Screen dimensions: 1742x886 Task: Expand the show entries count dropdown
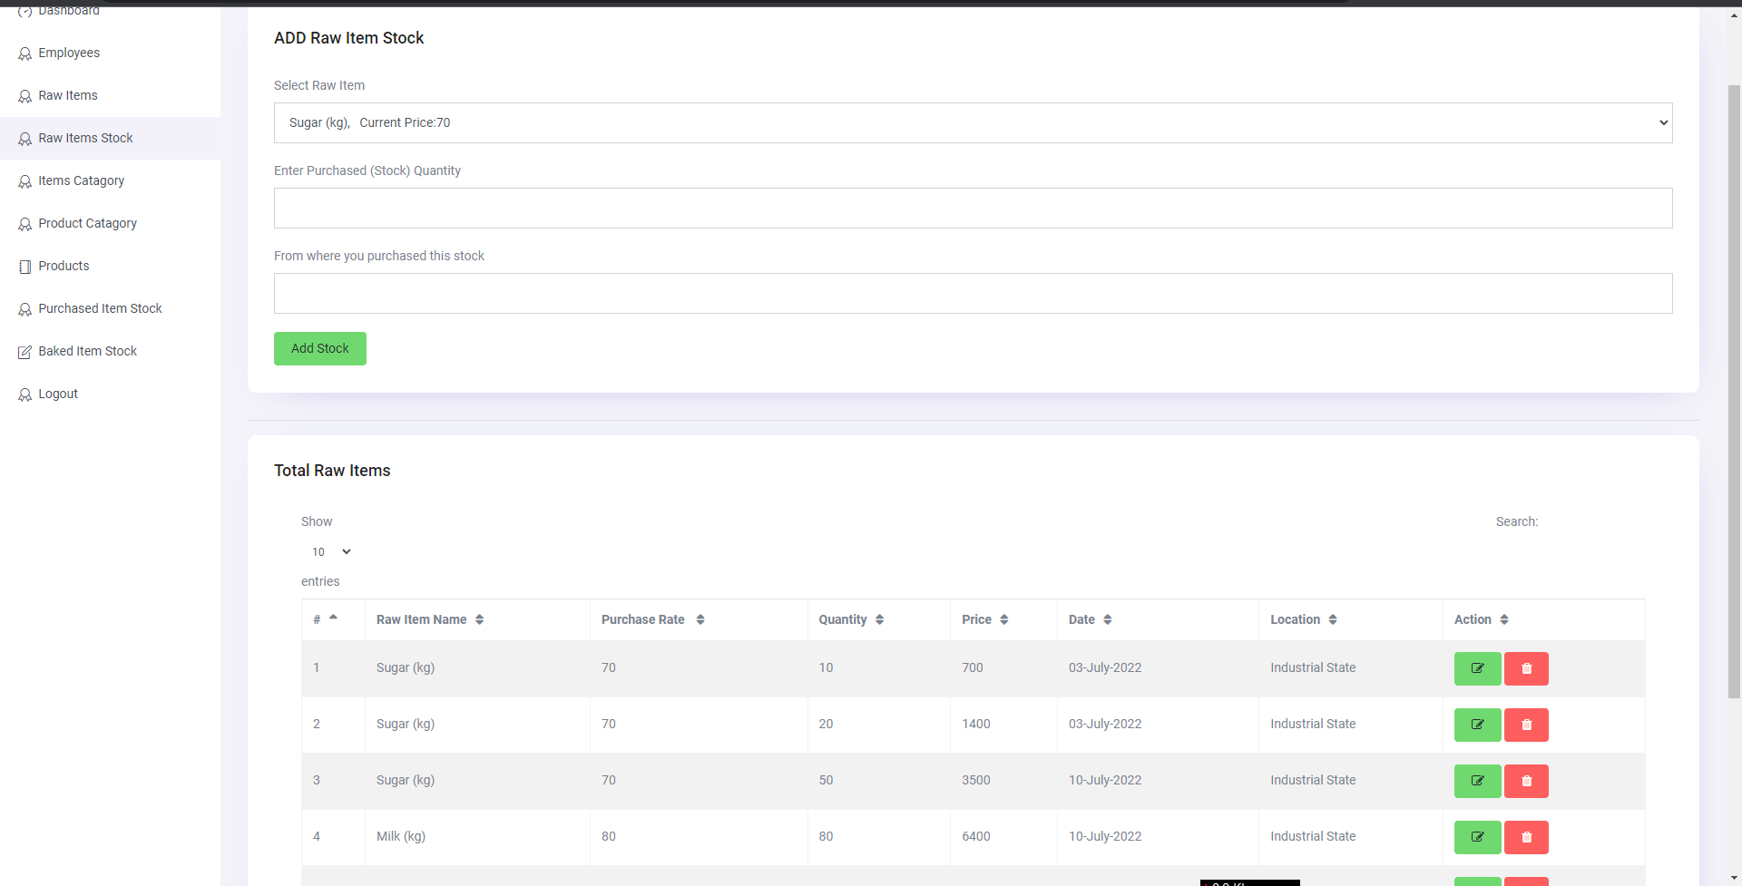click(331, 551)
